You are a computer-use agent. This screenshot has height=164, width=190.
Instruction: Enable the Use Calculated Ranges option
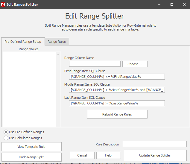pyautogui.click(x=6, y=138)
